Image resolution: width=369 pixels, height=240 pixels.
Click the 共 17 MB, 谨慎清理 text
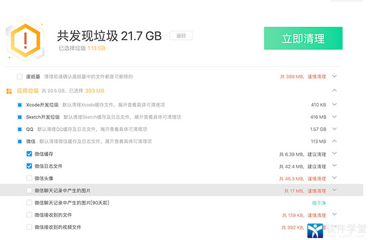coord(305,191)
